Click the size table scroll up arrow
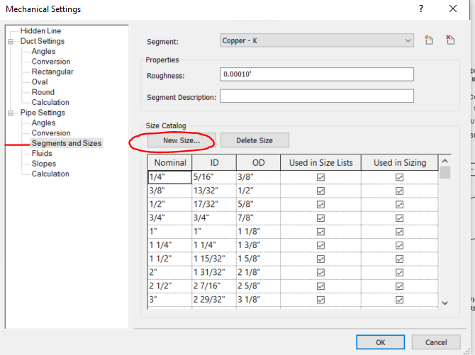The width and height of the screenshot is (475, 355). click(445, 161)
